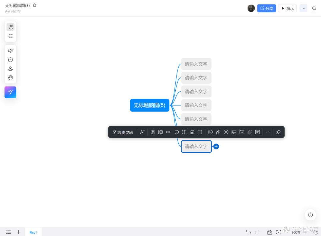This screenshot has height=236, width=321.
Task: Select mind map view mode icon
Action: 10,27
